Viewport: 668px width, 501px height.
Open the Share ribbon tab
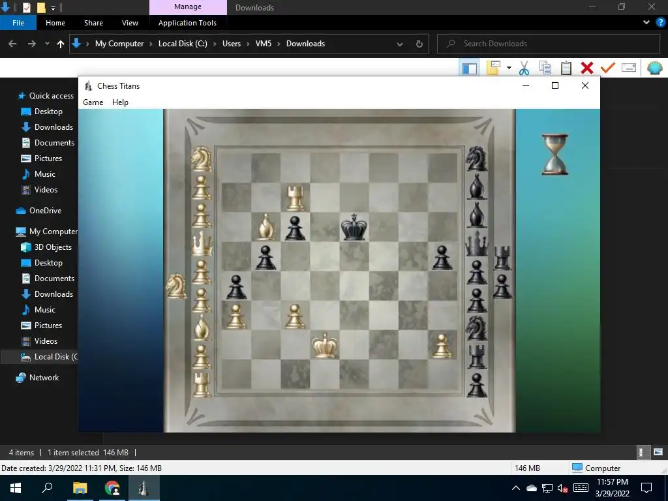pos(93,23)
